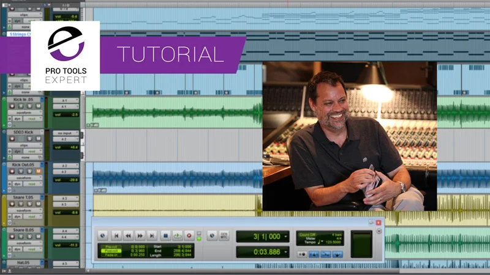Click Go to End transport button

(152, 236)
